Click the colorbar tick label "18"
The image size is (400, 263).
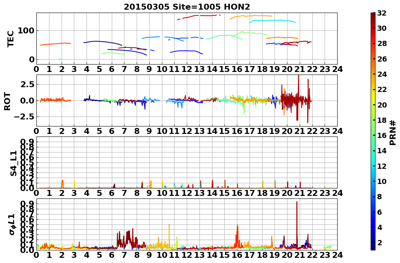coord(382,120)
